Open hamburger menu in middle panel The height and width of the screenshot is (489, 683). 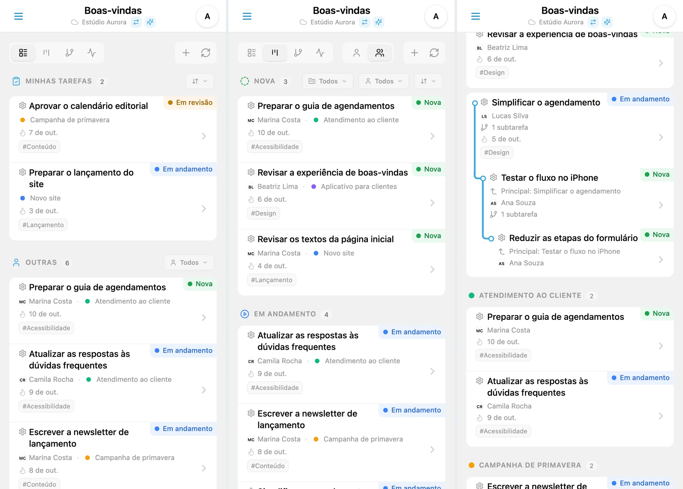[x=247, y=16]
